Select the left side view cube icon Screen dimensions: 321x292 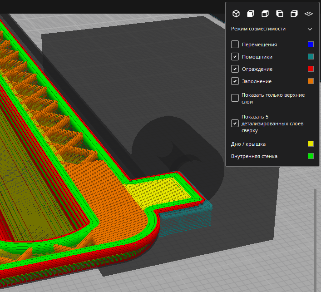[279, 14]
